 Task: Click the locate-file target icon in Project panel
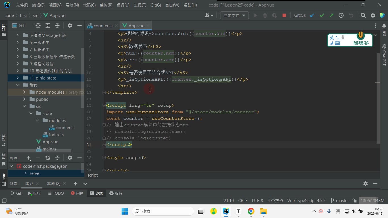[x=38, y=26]
